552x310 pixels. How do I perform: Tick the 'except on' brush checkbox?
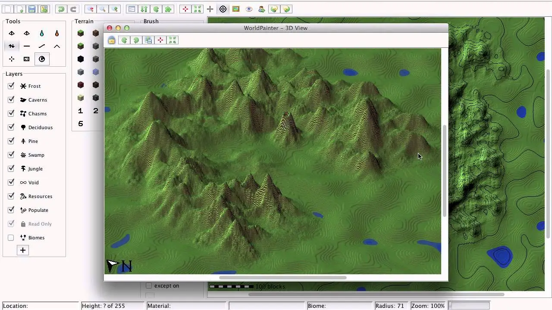[149, 285]
